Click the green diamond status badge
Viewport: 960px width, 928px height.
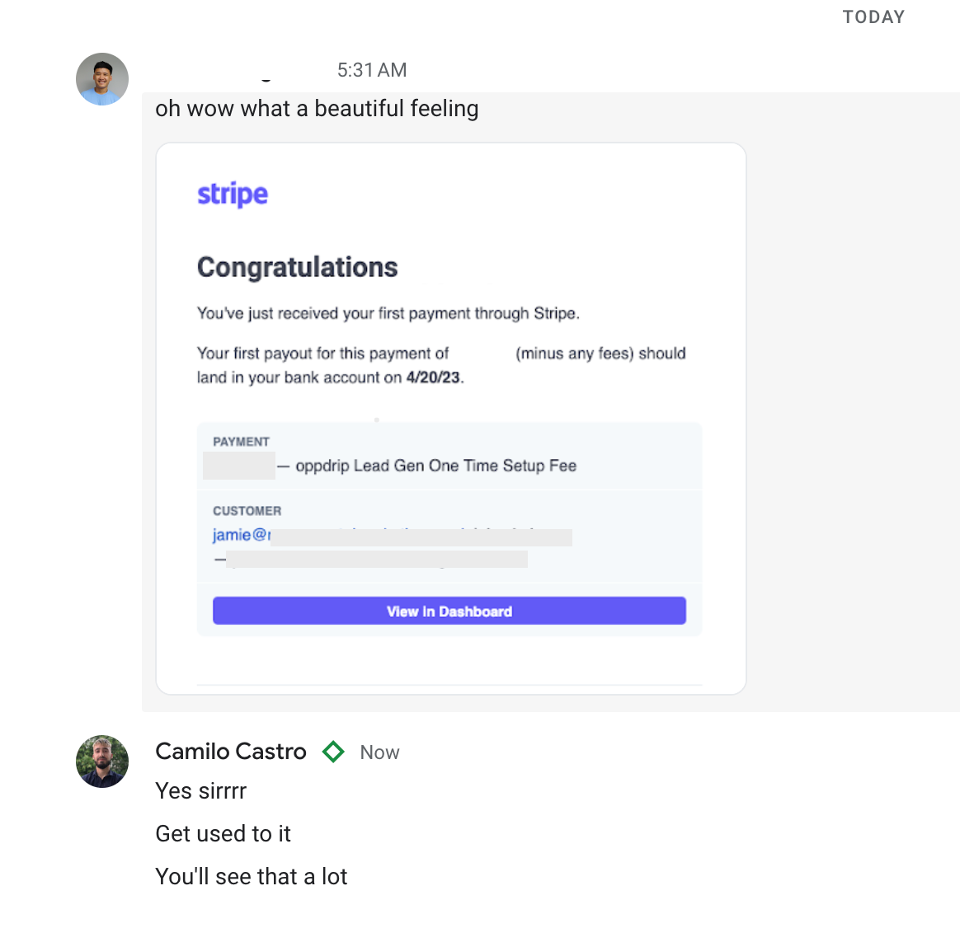coord(333,752)
